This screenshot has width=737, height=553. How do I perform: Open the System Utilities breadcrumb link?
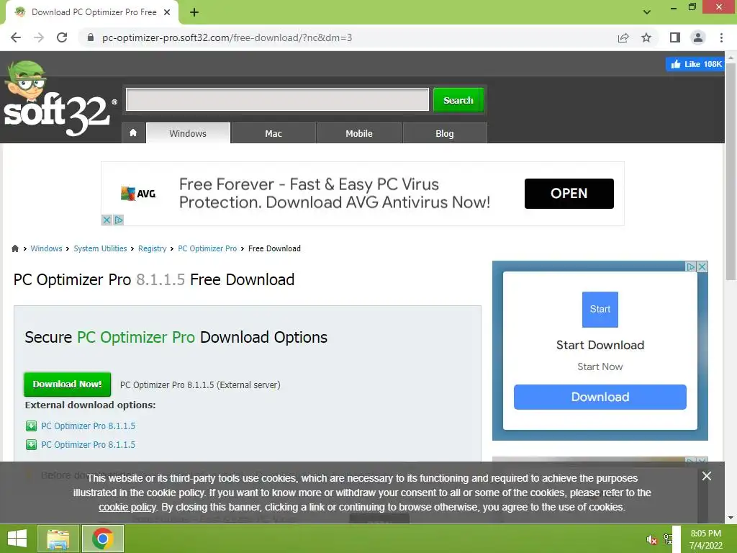tap(100, 248)
